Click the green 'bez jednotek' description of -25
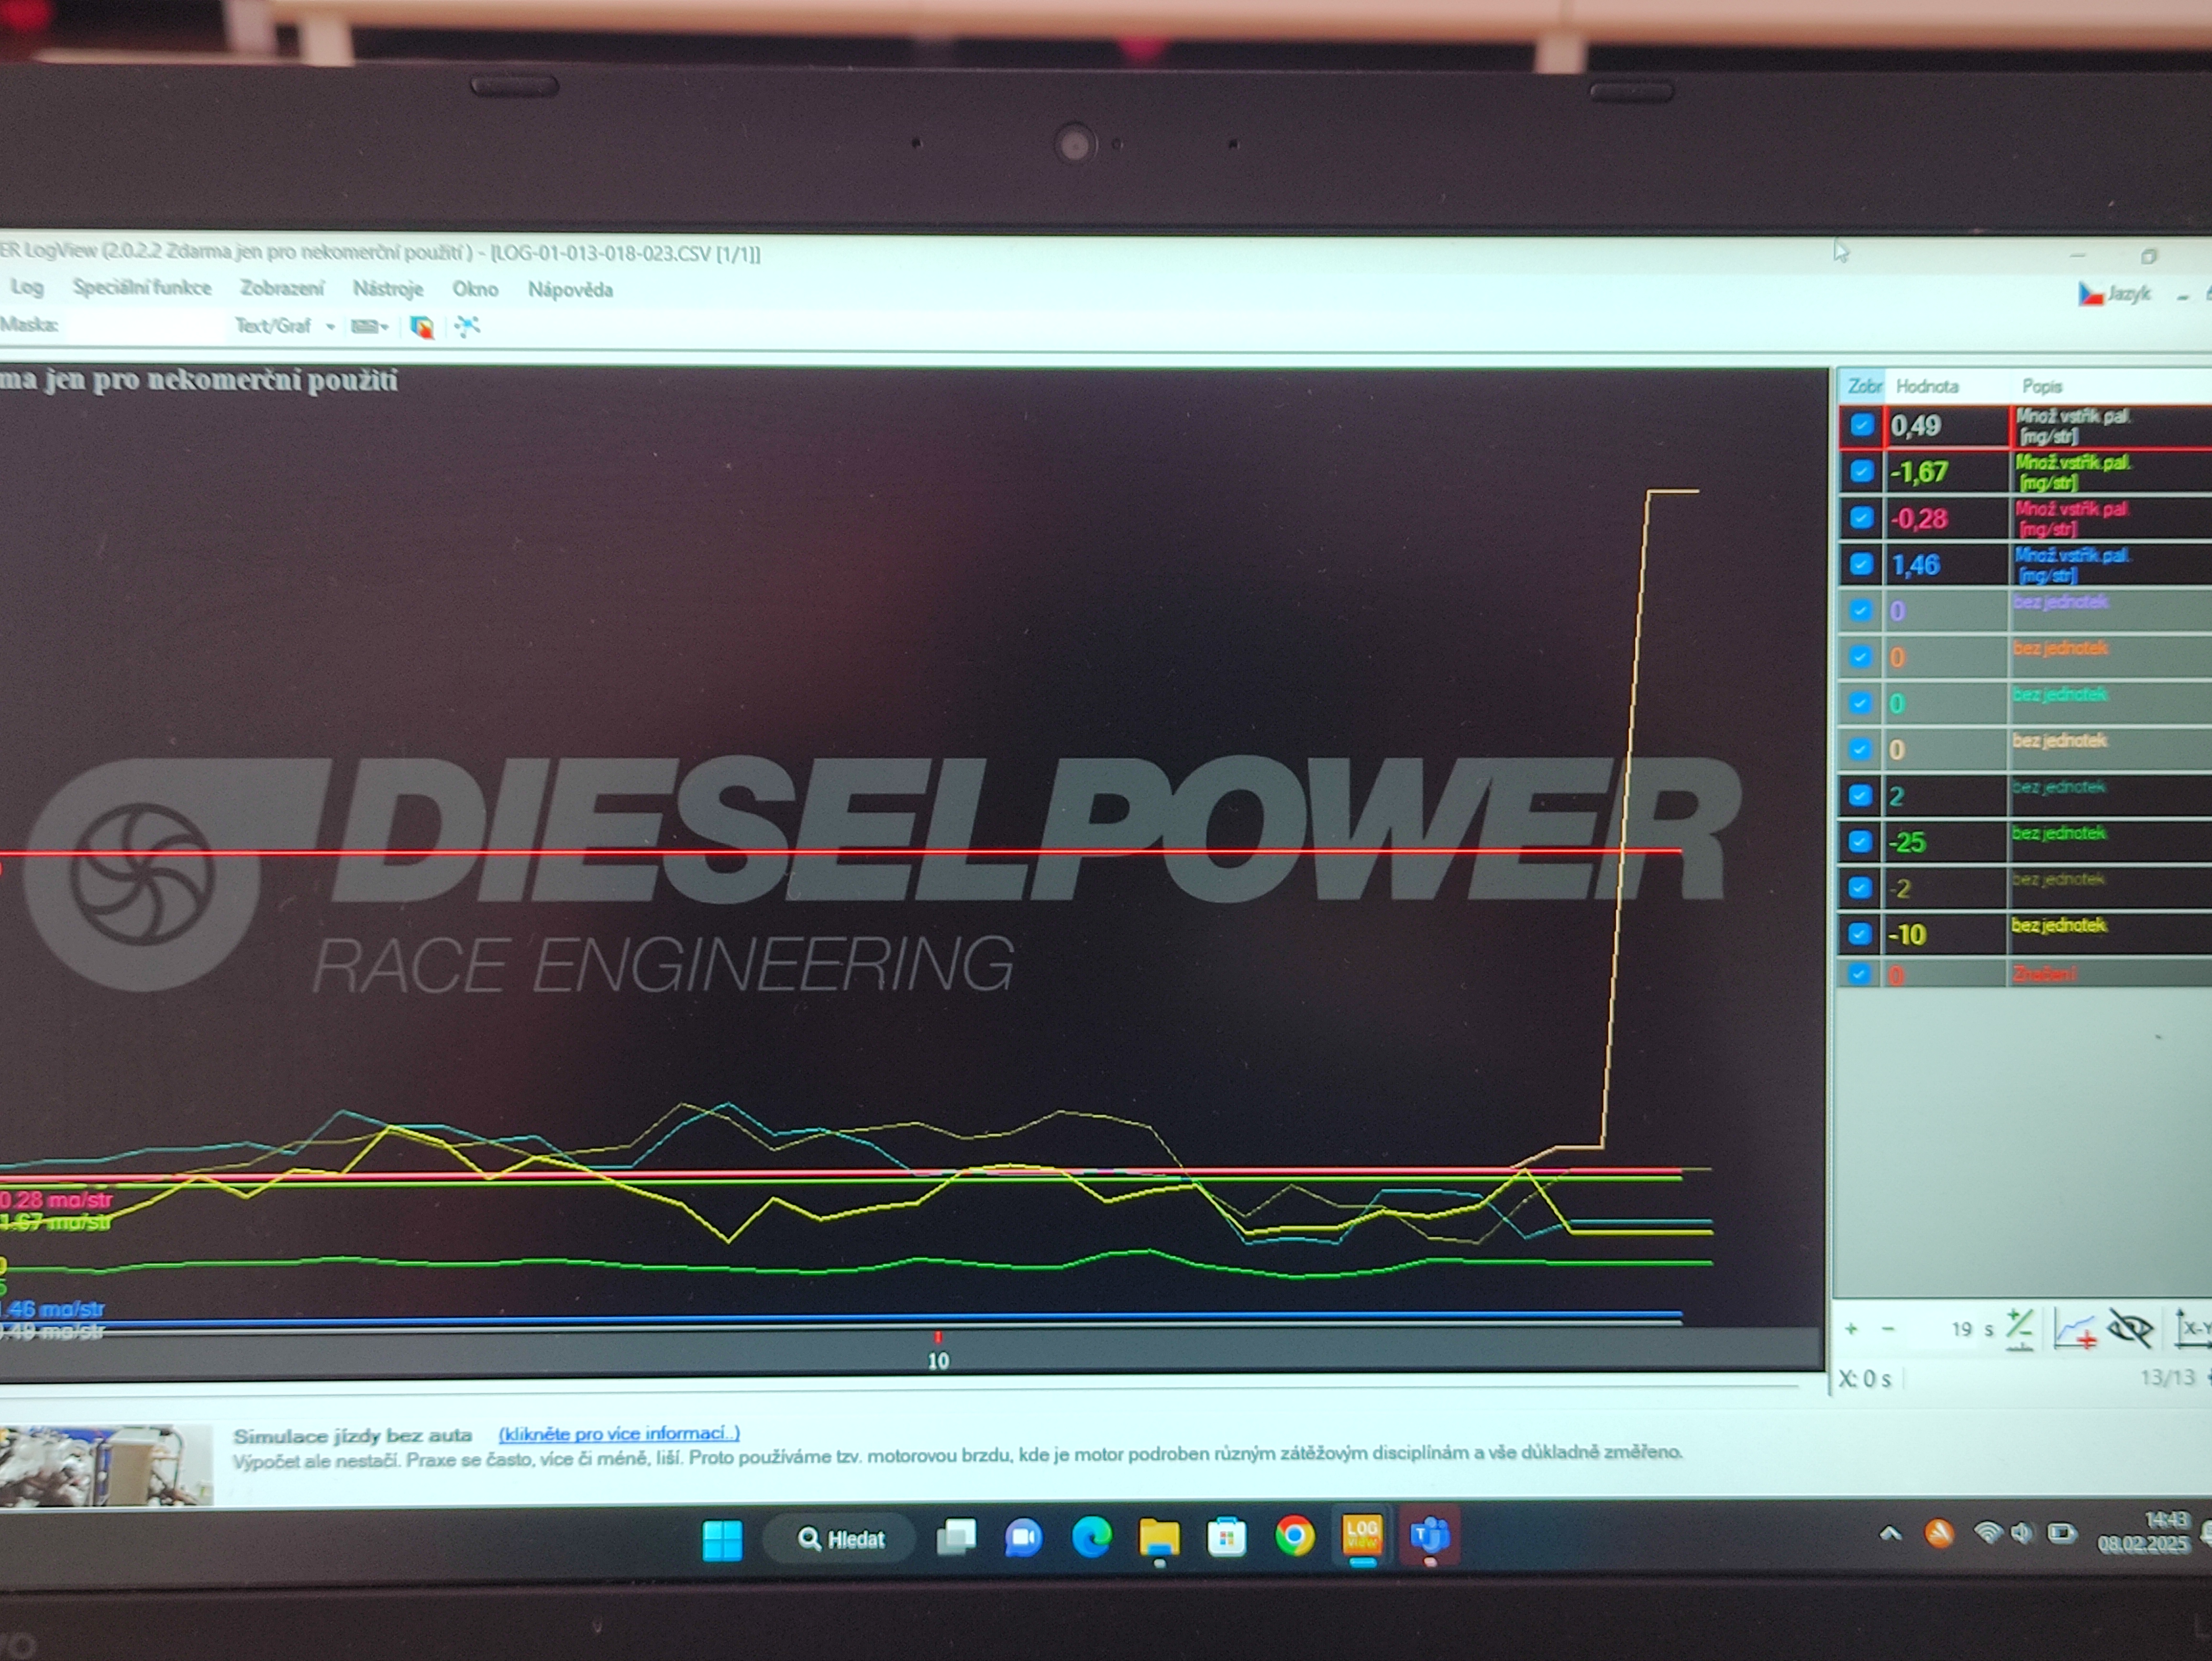Viewport: 2212px width, 1661px height. click(x=2059, y=833)
